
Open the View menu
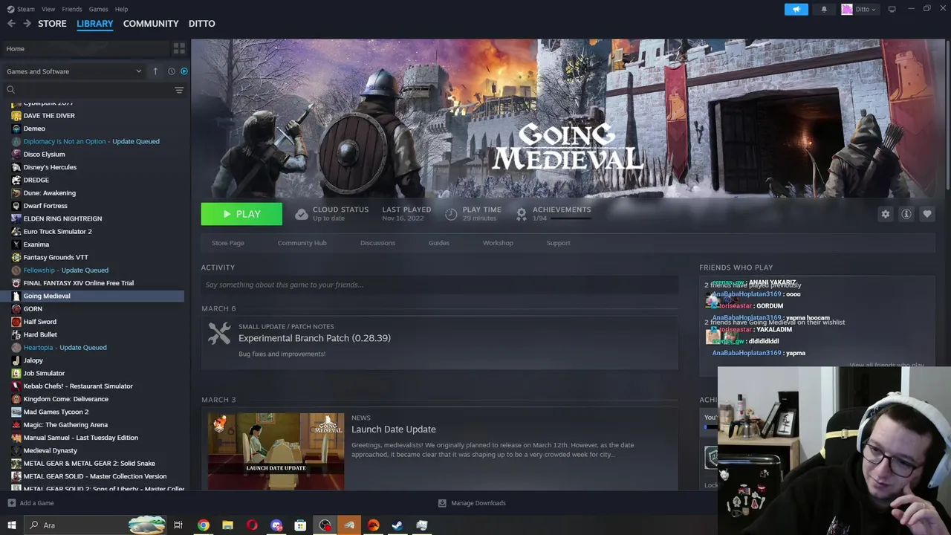coord(48,9)
